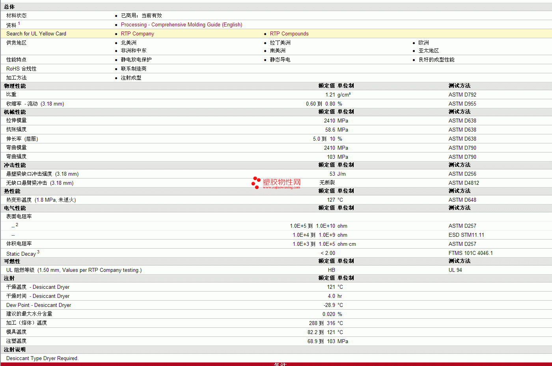
Task: Click the 悬壁梁缺口冲击强度 value 53
Action: click(x=332, y=174)
